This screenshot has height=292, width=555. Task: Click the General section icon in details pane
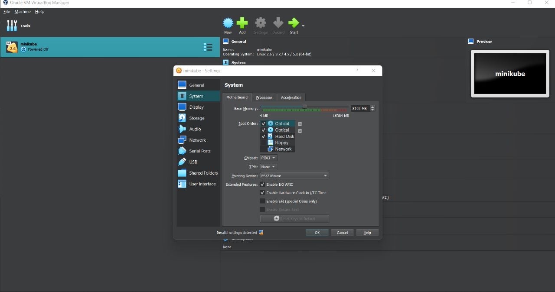point(225,42)
